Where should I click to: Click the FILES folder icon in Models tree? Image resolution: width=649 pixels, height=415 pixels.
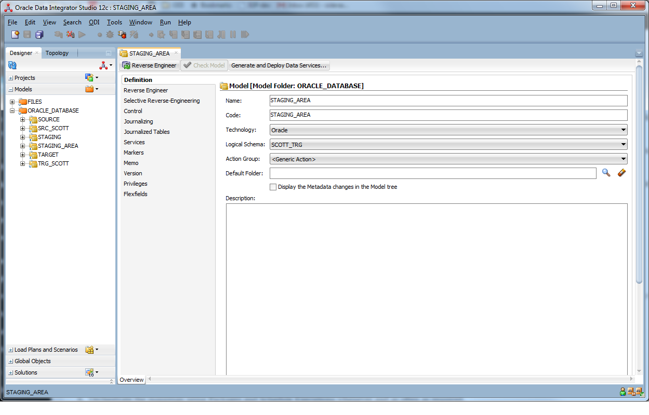click(x=23, y=102)
